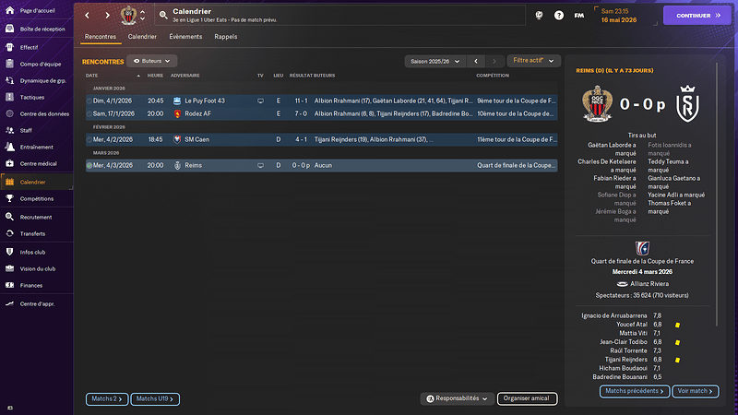Click Matchs 2 button
The image size is (738, 415).
(x=107, y=399)
